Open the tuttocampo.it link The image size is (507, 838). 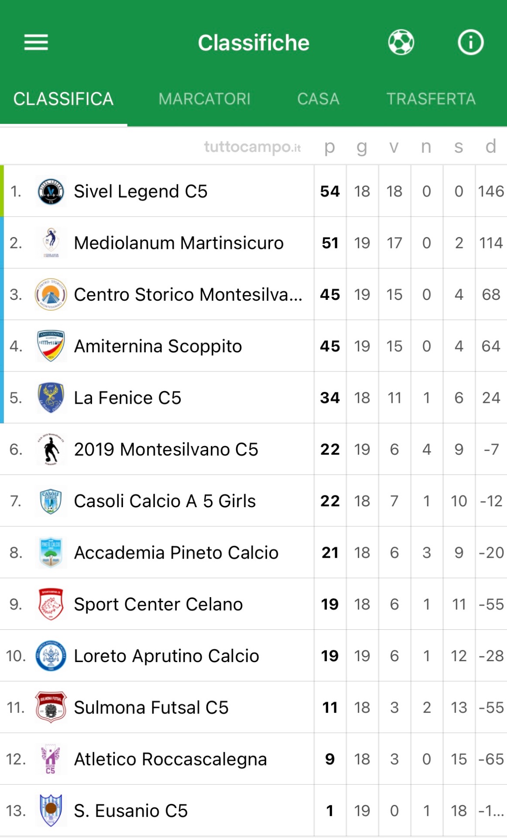[252, 147]
